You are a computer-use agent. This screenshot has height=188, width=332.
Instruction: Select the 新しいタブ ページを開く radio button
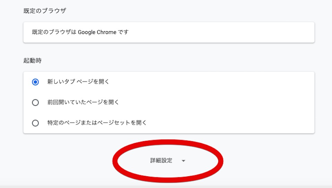tap(35, 82)
